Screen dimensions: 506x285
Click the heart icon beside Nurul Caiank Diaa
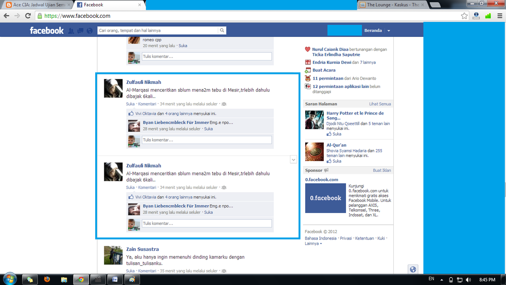(307, 49)
